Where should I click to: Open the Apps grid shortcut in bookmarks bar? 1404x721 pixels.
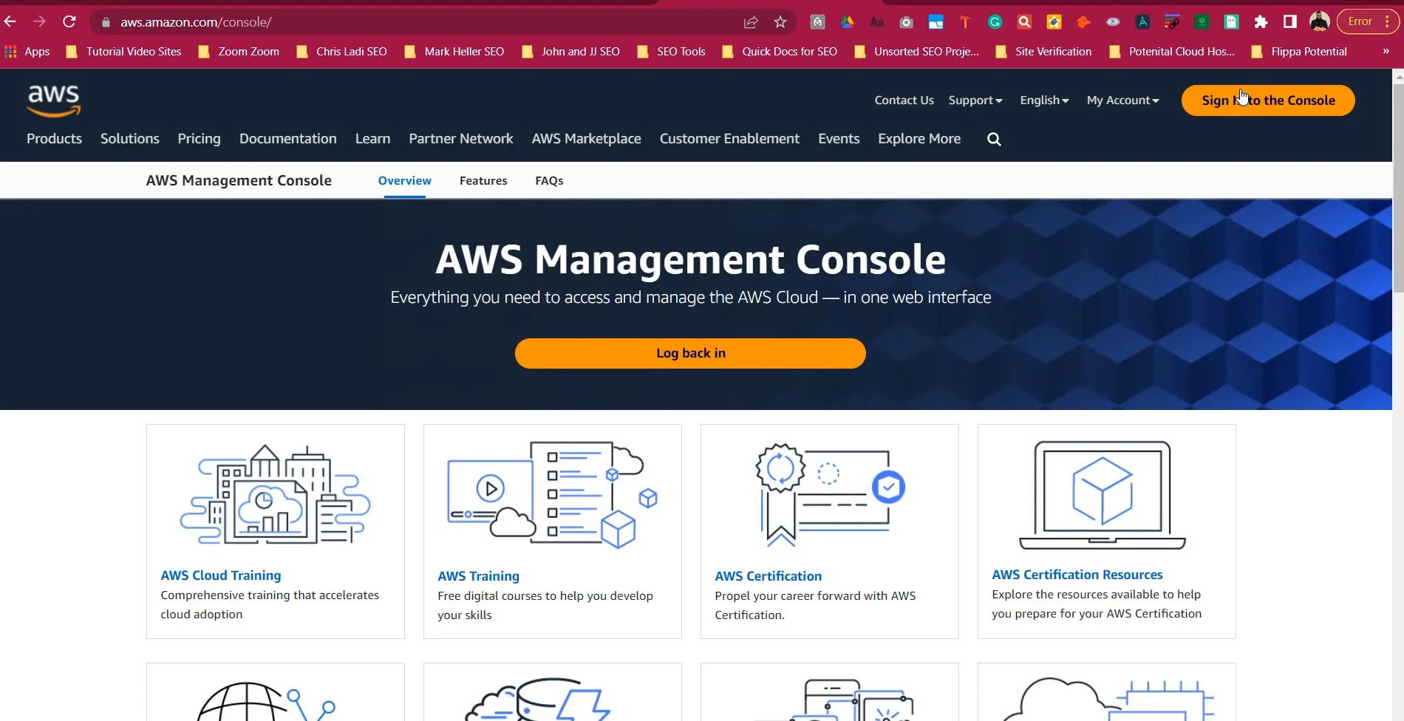tap(27, 52)
